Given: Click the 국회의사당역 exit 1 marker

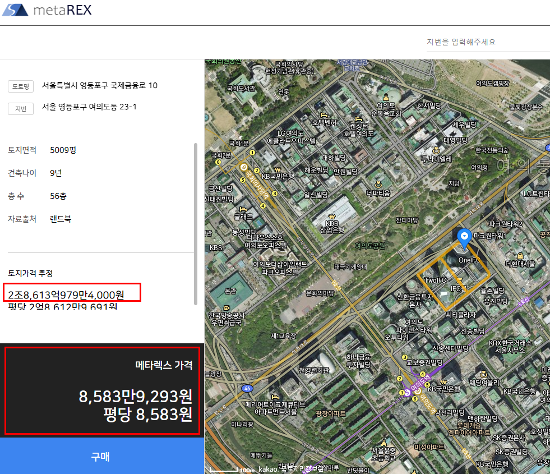Looking at the screenshot, I should click(x=252, y=153).
